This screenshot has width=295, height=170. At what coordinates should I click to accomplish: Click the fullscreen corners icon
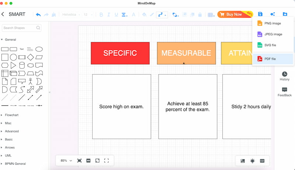click(x=107, y=161)
